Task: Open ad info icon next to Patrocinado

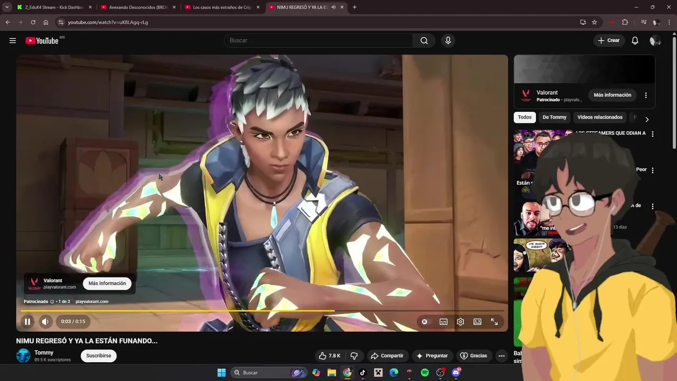Action: [x=52, y=302]
